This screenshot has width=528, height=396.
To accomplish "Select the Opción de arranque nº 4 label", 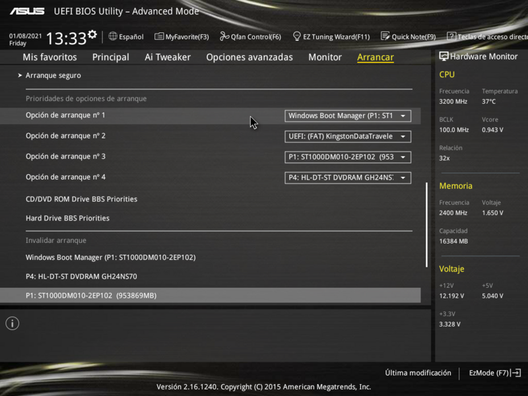I will [x=65, y=177].
